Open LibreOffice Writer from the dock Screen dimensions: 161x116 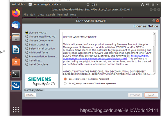(x=16, y=49)
